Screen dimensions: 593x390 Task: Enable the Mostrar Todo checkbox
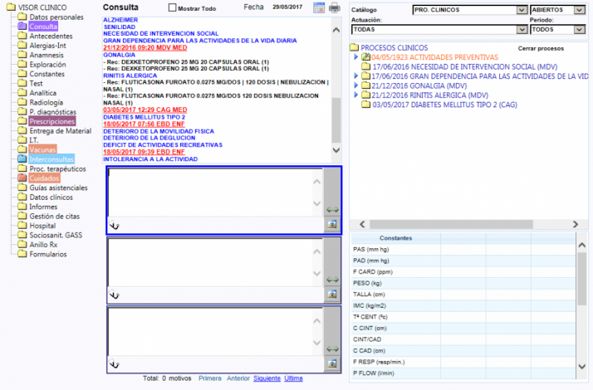[173, 8]
